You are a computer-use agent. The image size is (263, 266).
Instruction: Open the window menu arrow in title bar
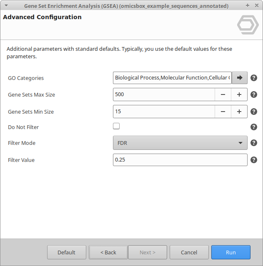[x=6, y=6]
